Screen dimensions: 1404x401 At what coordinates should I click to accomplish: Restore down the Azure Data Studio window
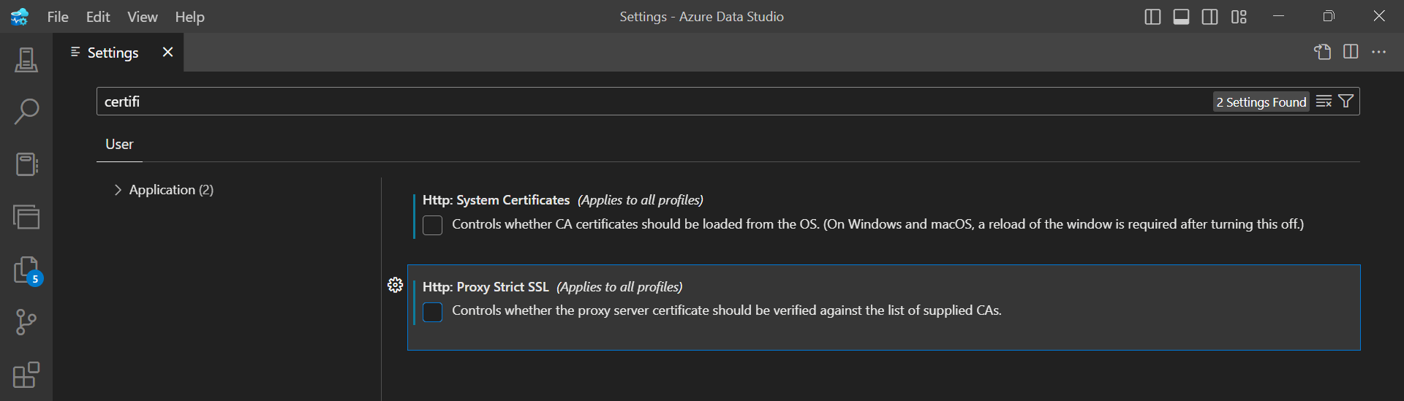click(x=1329, y=16)
